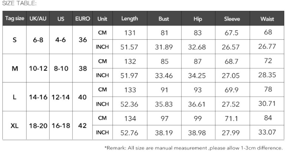
Task: Click the EURO column header
Action: tap(83, 18)
